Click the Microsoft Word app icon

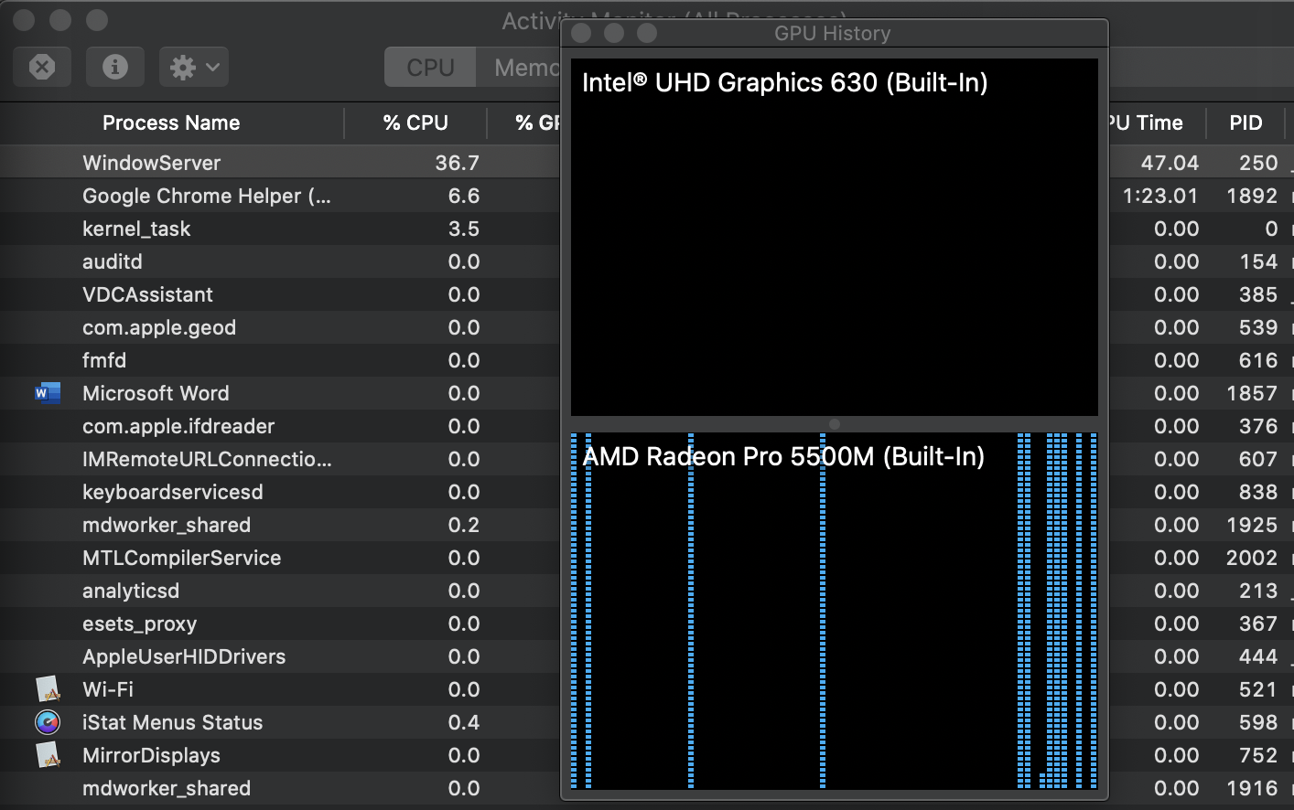pyautogui.click(x=48, y=393)
